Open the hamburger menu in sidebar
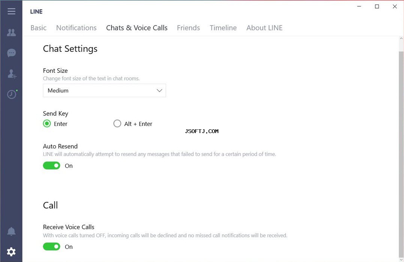Image resolution: width=404 pixels, height=262 pixels. pos(11,11)
